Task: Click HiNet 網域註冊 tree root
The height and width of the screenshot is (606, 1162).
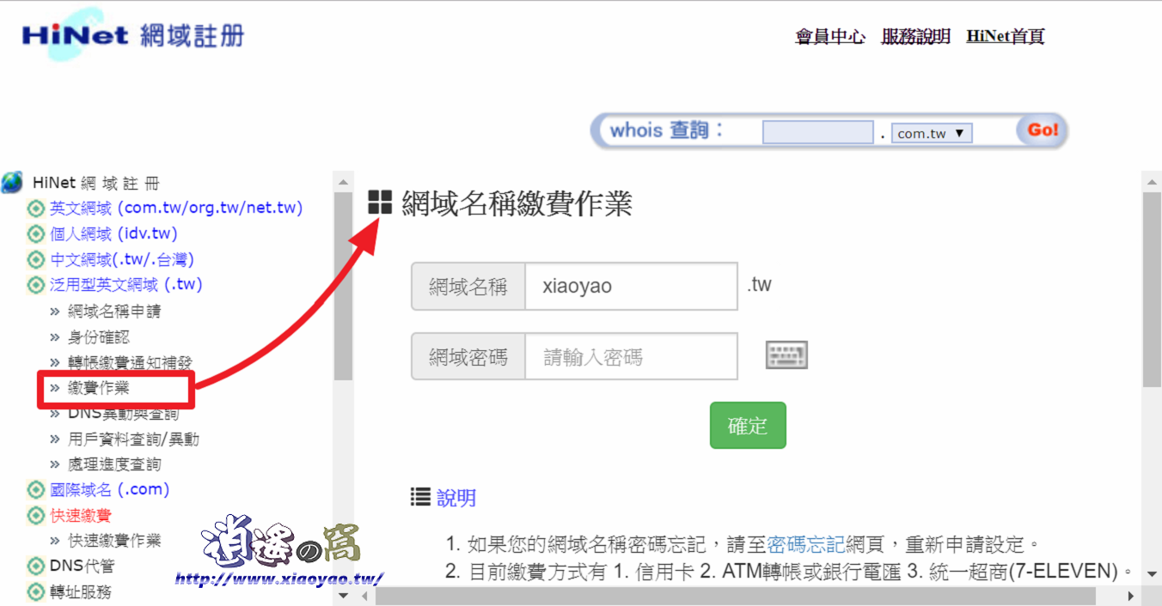Action: pos(96,183)
